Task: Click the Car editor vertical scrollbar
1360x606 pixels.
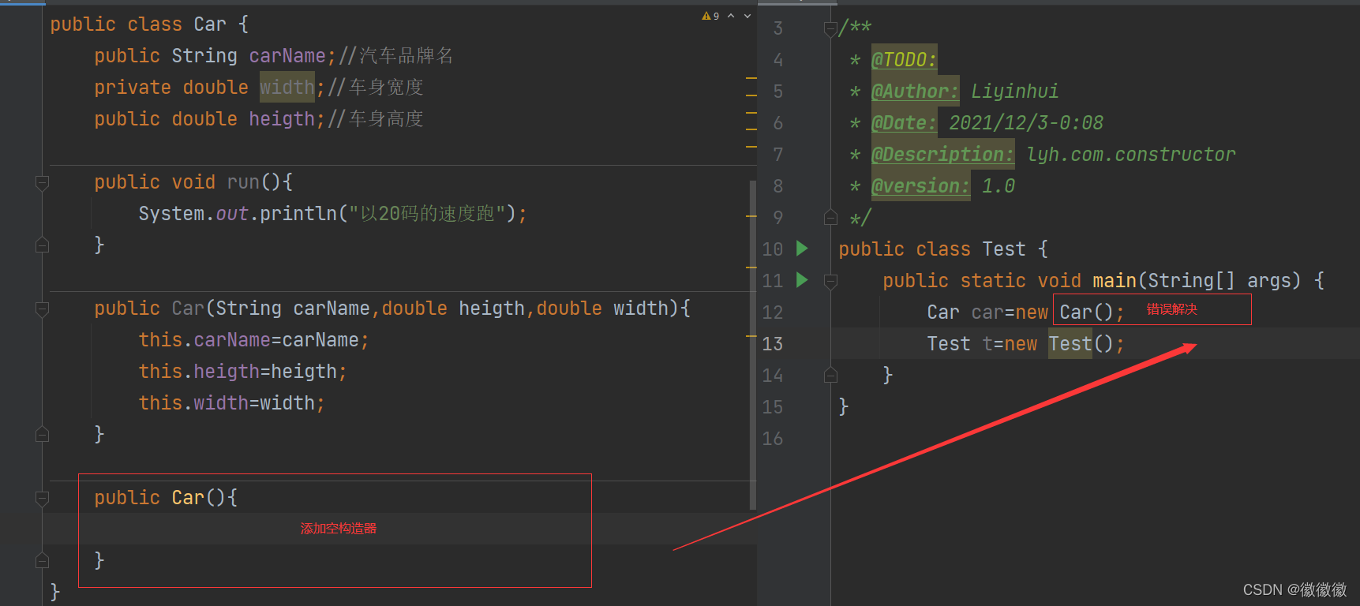Action: [x=753, y=344]
